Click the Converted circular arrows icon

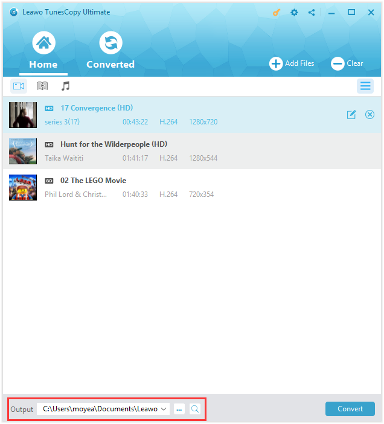(111, 43)
